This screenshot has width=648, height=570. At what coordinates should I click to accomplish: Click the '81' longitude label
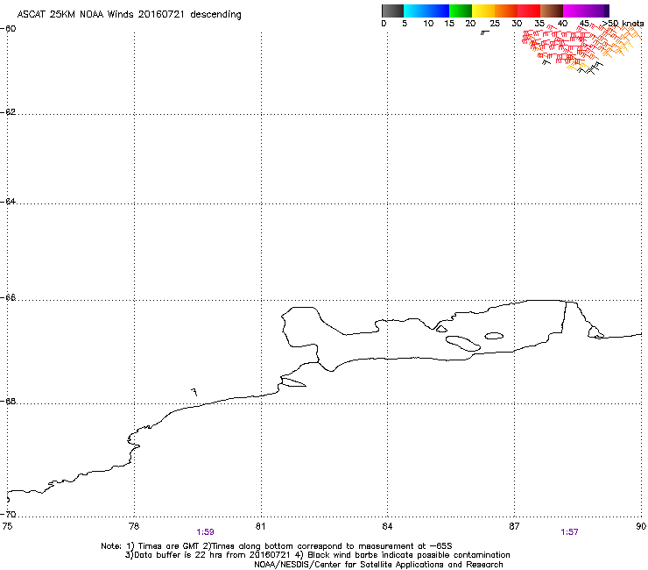pyautogui.click(x=260, y=526)
